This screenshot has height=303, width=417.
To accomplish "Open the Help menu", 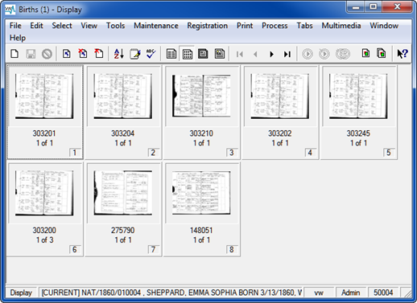I will [x=18, y=38].
